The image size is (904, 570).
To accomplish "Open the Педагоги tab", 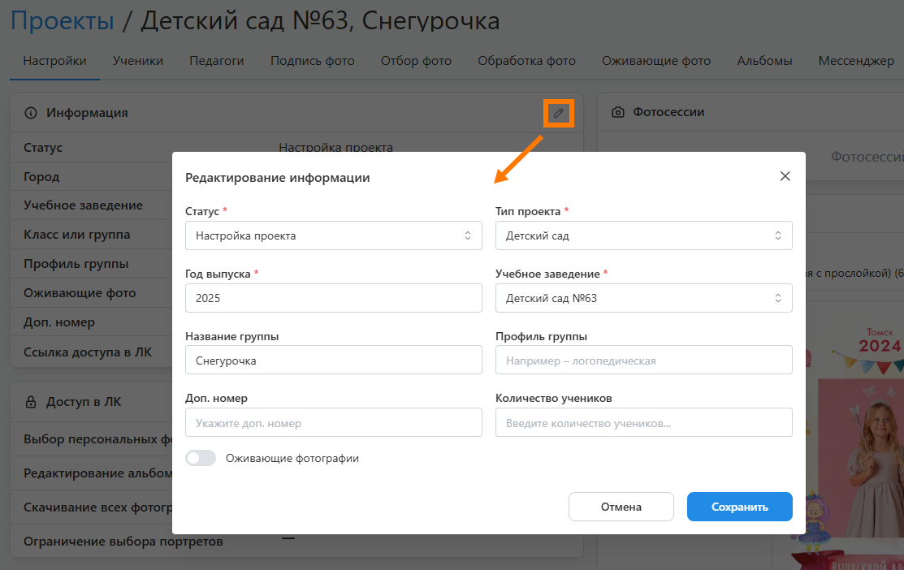I will [217, 61].
